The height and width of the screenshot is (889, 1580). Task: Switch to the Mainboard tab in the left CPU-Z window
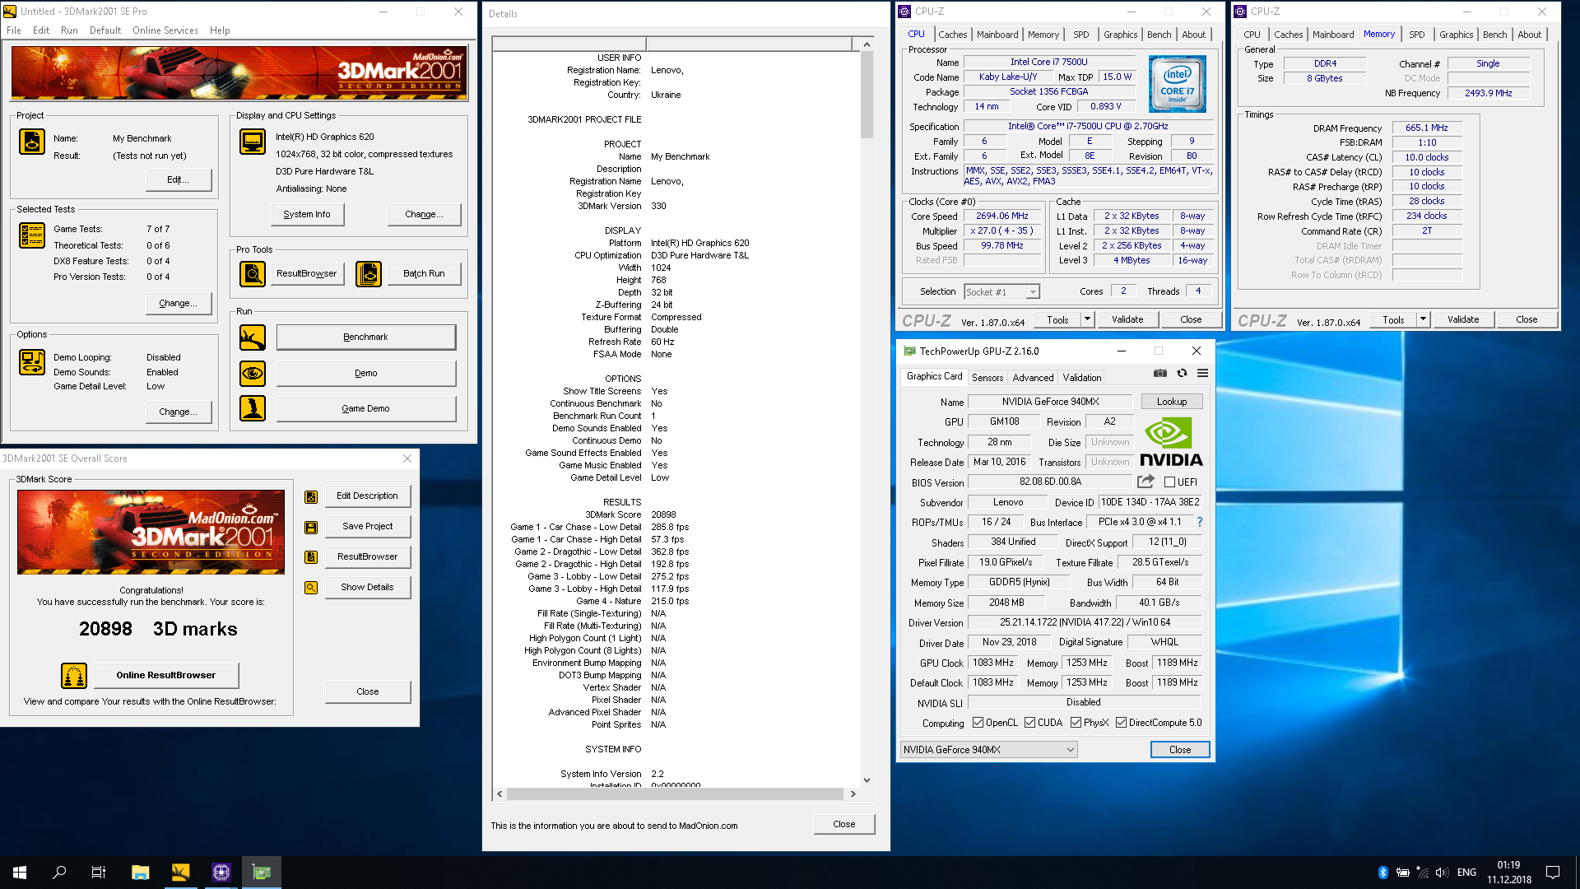(997, 35)
